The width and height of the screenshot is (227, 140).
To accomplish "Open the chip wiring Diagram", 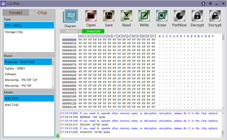I will coord(70,17).
